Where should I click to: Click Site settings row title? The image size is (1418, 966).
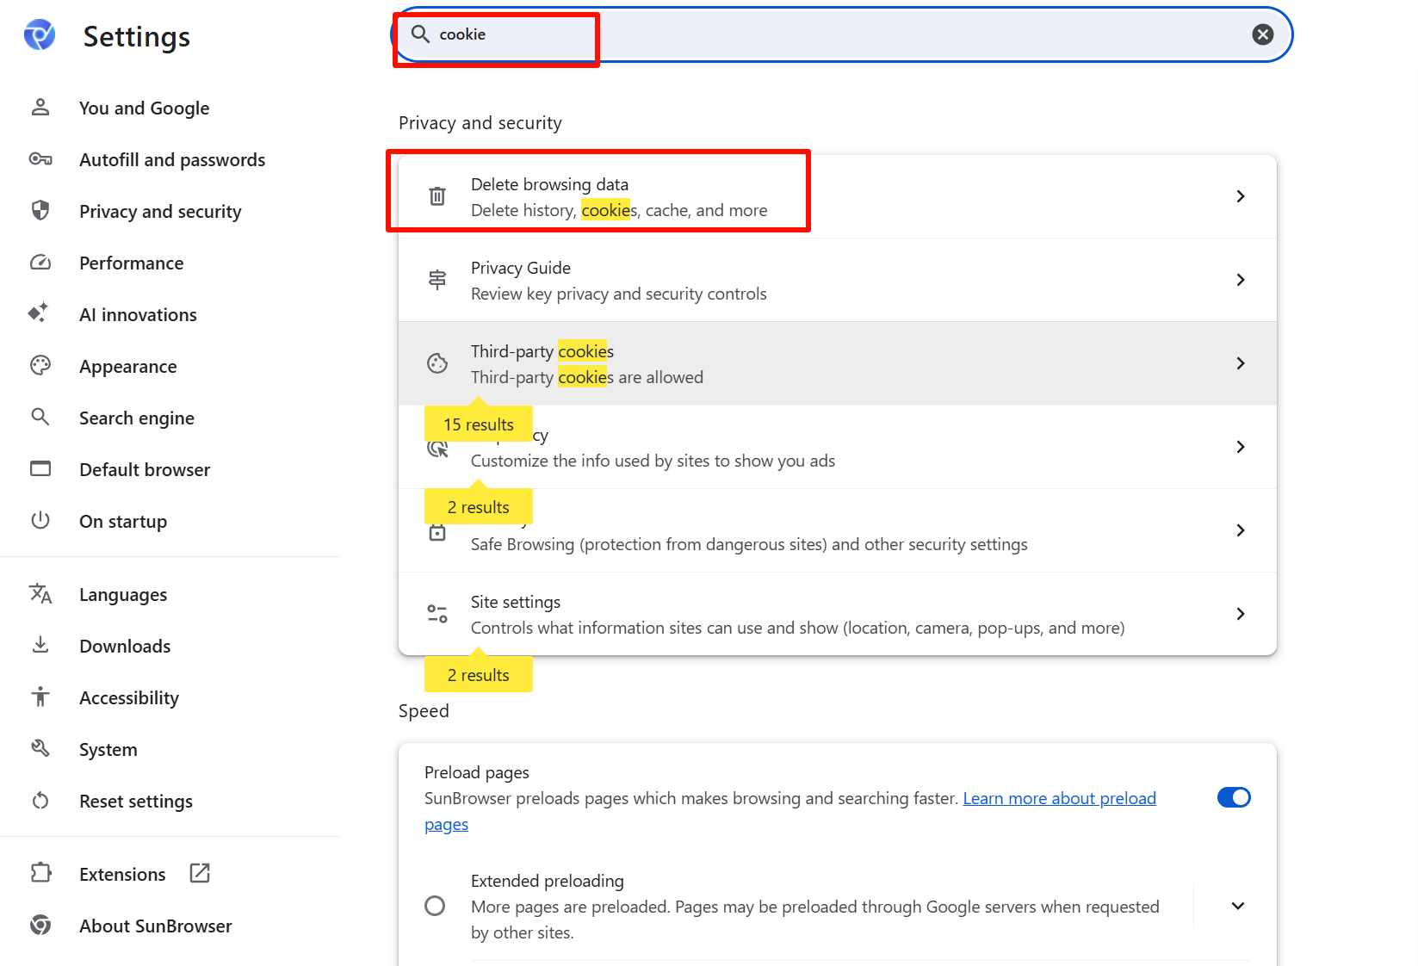coord(516,602)
